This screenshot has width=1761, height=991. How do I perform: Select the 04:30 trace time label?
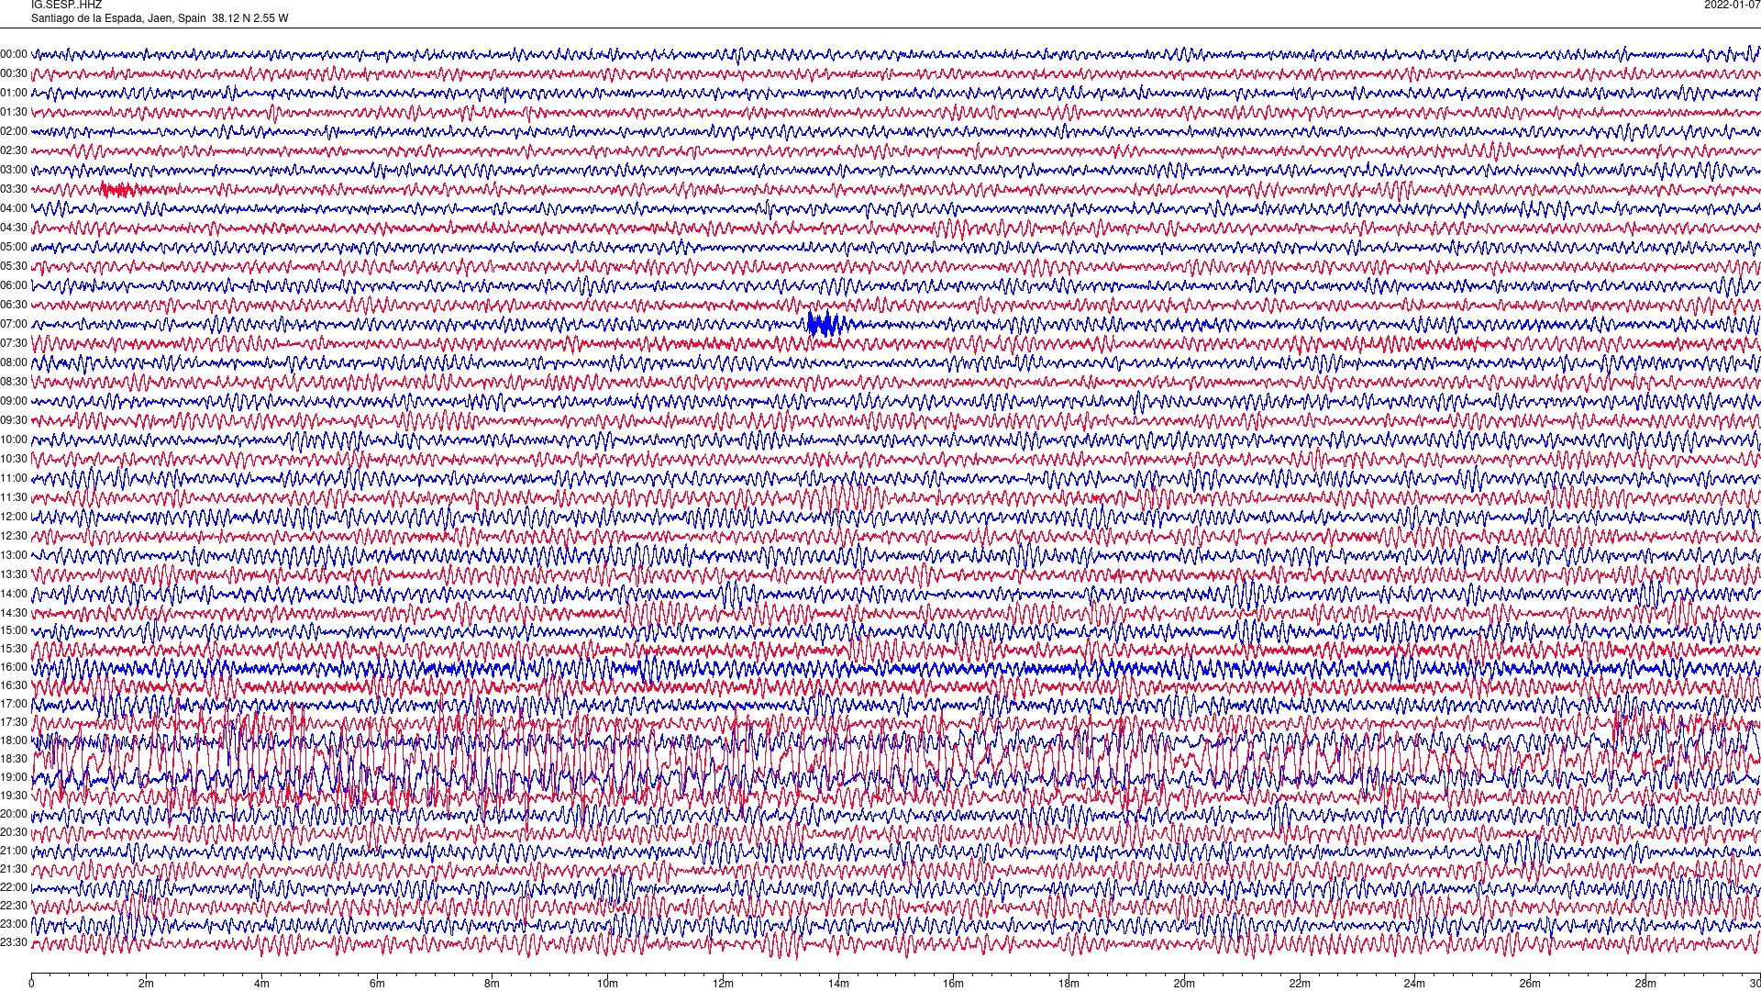(14, 228)
